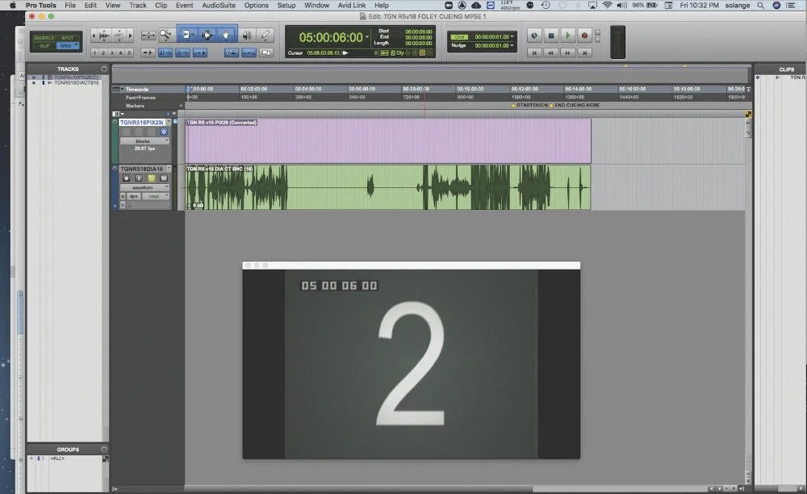This screenshot has height=494, width=807.
Task: Open the macOS Notification Center icon
Action: pos(791,5)
